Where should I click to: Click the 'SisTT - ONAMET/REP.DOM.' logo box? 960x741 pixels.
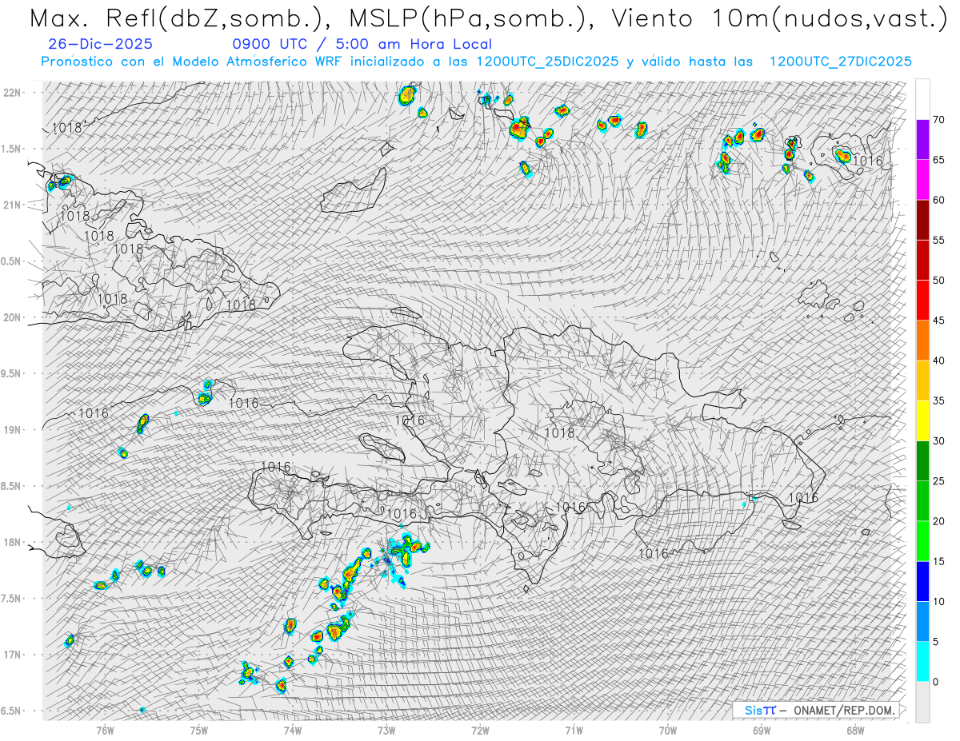(x=815, y=710)
